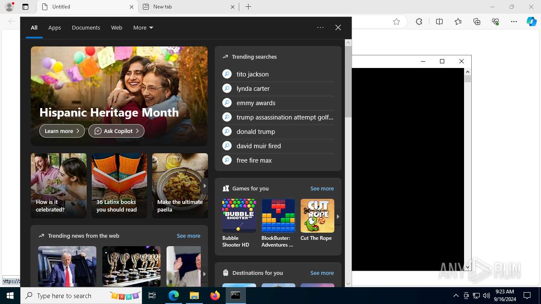Open Collections icon in Edge toolbar
Image resolution: width=541 pixels, height=304 pixels.
477,22
